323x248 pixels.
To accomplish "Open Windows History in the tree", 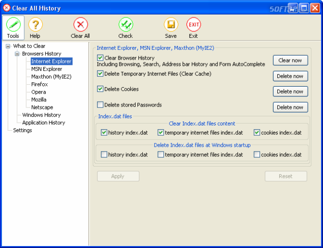I will (41, 115).
